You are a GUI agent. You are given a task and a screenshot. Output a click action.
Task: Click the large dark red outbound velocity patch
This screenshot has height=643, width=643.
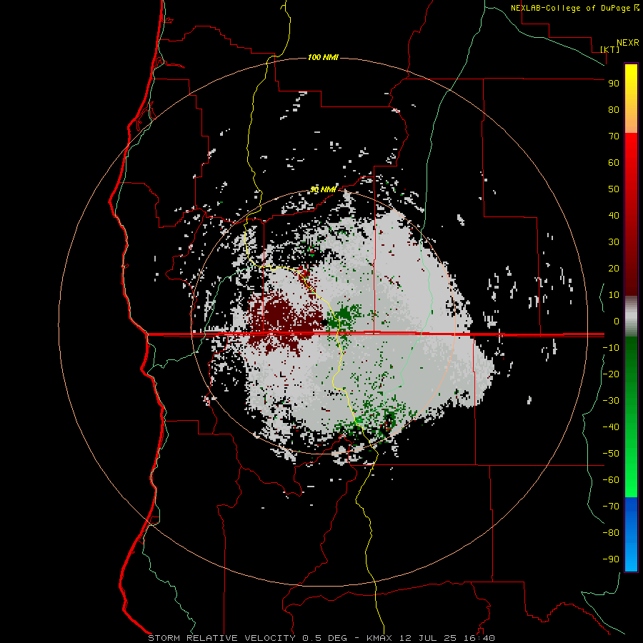point(285,320)
